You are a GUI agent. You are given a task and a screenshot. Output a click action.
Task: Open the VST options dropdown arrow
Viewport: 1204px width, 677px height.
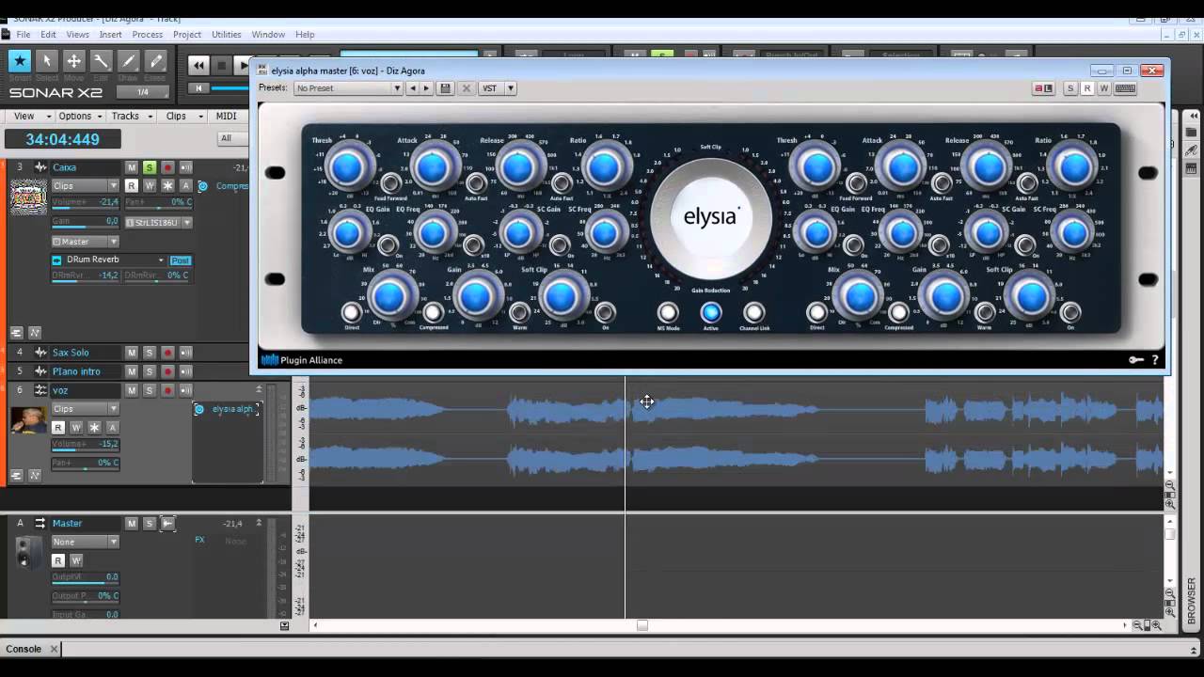511,88
